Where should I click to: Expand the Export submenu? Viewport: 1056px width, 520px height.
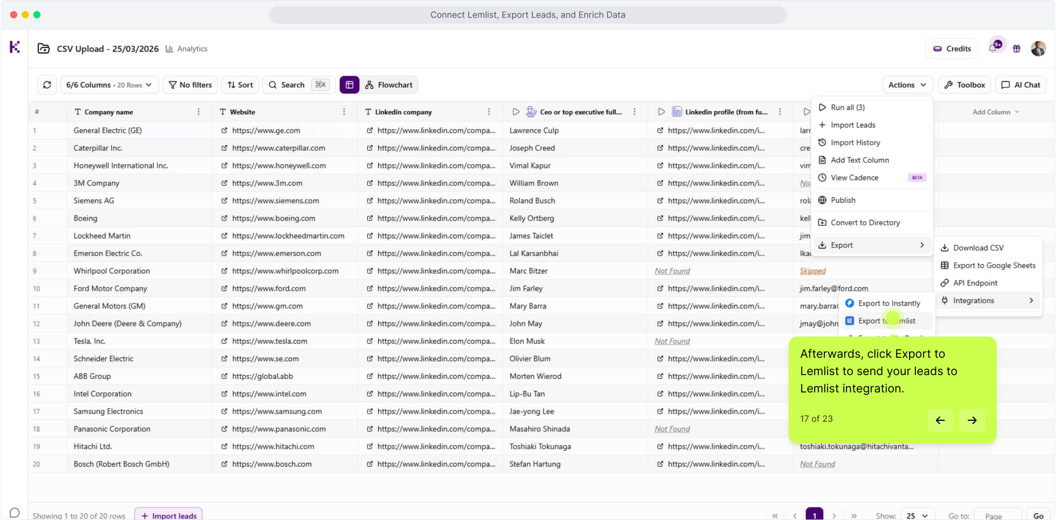tap(872, 245)
